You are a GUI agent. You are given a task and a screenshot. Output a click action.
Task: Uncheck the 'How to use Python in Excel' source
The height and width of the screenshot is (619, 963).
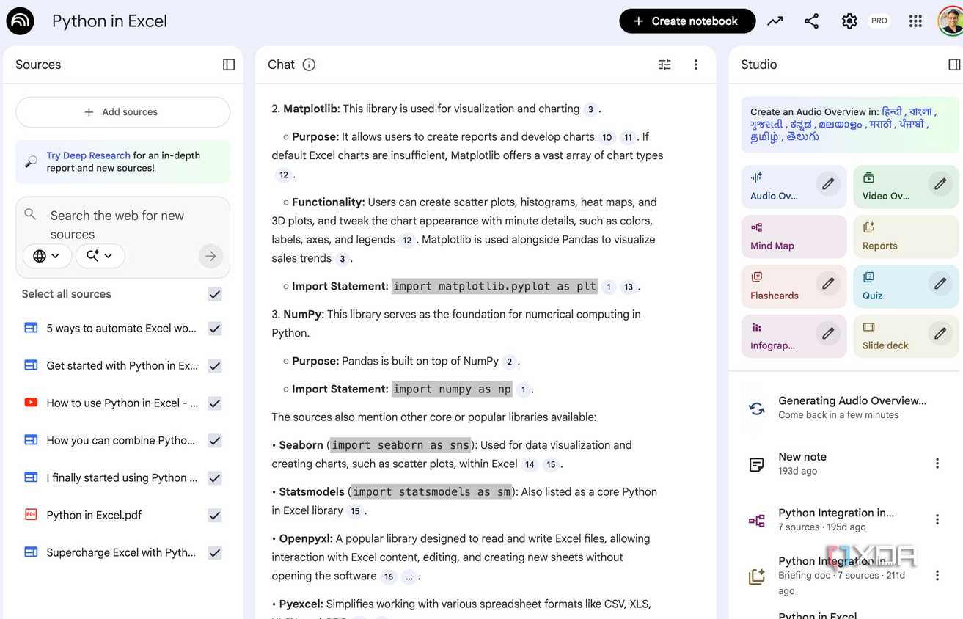click(x=215, y=403)
